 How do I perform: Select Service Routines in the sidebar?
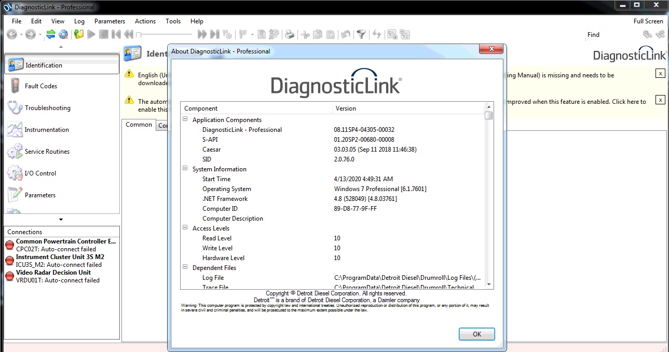[x=62, y=152]
